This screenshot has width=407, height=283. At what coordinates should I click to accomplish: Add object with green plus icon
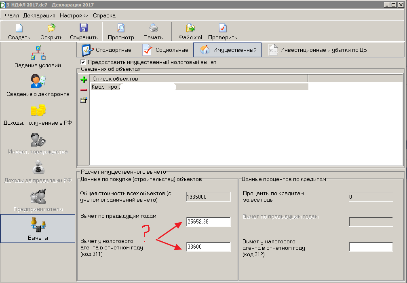pyautogui.click(x=84, y=80)
